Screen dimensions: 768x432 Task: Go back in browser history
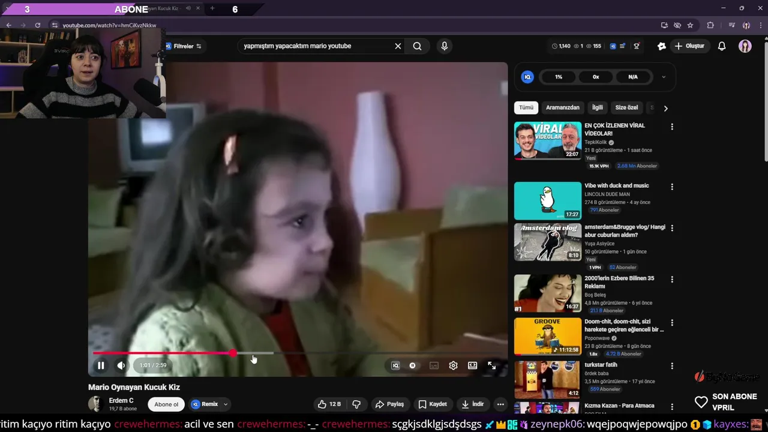pos(8,25)
